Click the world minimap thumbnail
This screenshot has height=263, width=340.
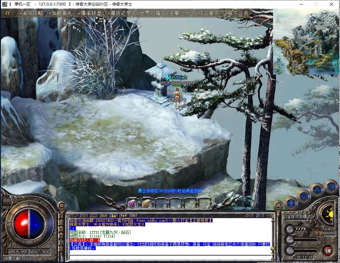[306, 42]
